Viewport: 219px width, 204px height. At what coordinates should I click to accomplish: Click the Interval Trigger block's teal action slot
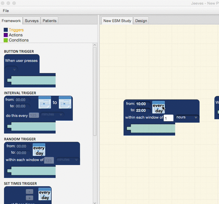coord(31,126)
